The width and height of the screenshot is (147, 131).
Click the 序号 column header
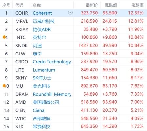(6, 5)
